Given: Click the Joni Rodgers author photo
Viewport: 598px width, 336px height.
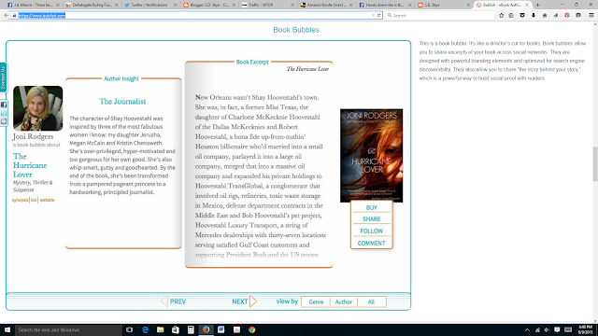Looking at the screenshot, I should (x=37, y=108).
